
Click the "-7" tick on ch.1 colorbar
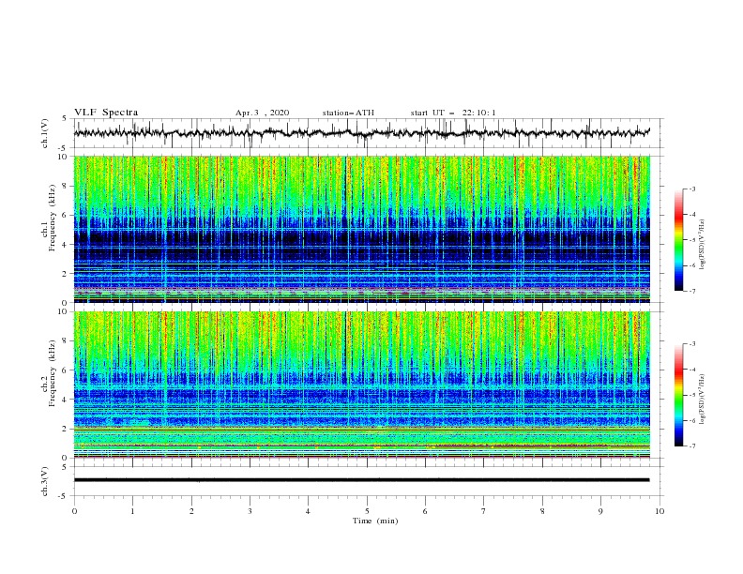691,291
